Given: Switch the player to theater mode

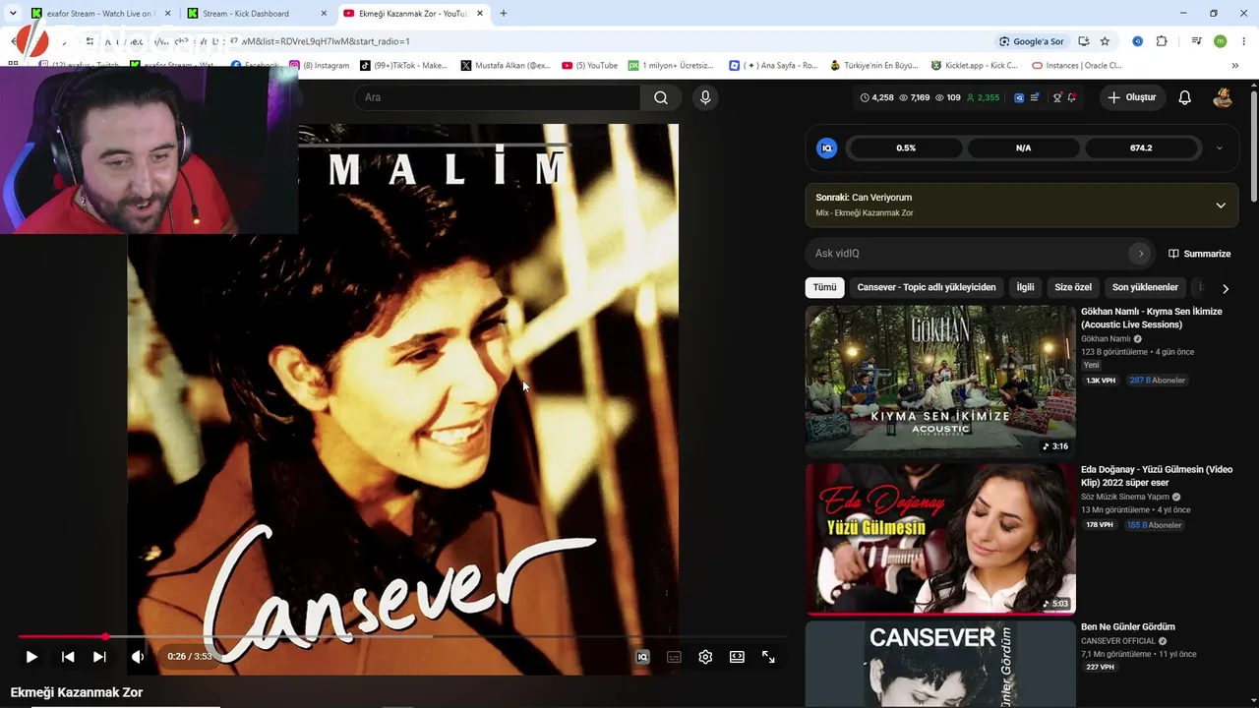Looking at the screenshot, I should [x=737, y=657].
